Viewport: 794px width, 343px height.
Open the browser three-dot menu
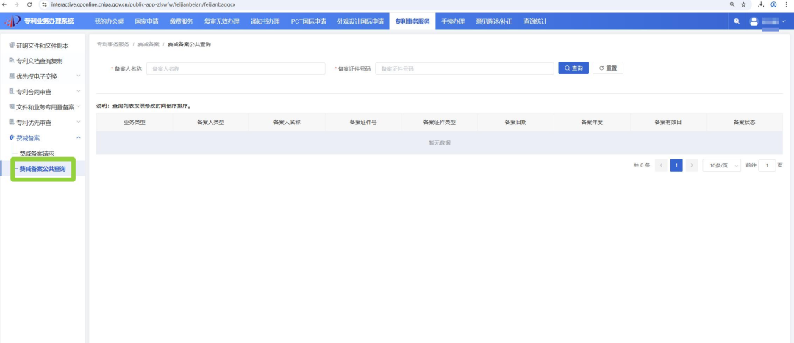pos(788,4)
